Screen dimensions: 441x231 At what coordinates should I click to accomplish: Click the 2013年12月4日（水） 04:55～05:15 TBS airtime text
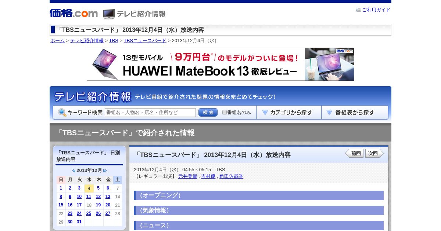(179, 170)
